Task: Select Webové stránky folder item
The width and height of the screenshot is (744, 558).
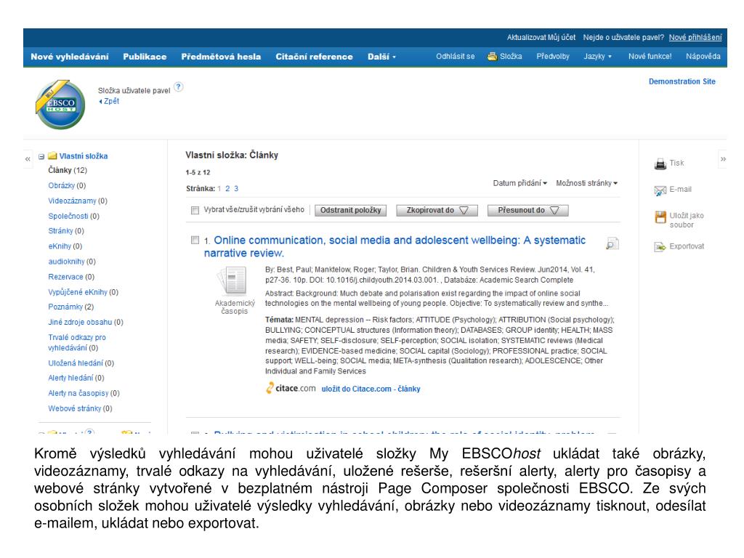Action: coord(80,408)
